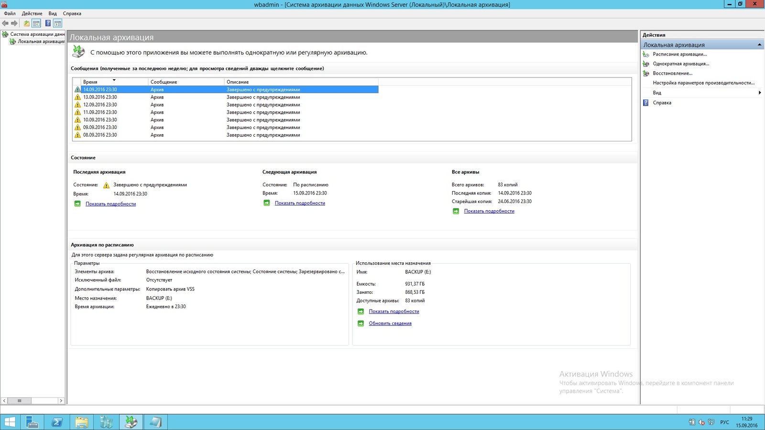Open the Windows Start button
The height and width of the screenshot is (430, 765).
(10, 422)
